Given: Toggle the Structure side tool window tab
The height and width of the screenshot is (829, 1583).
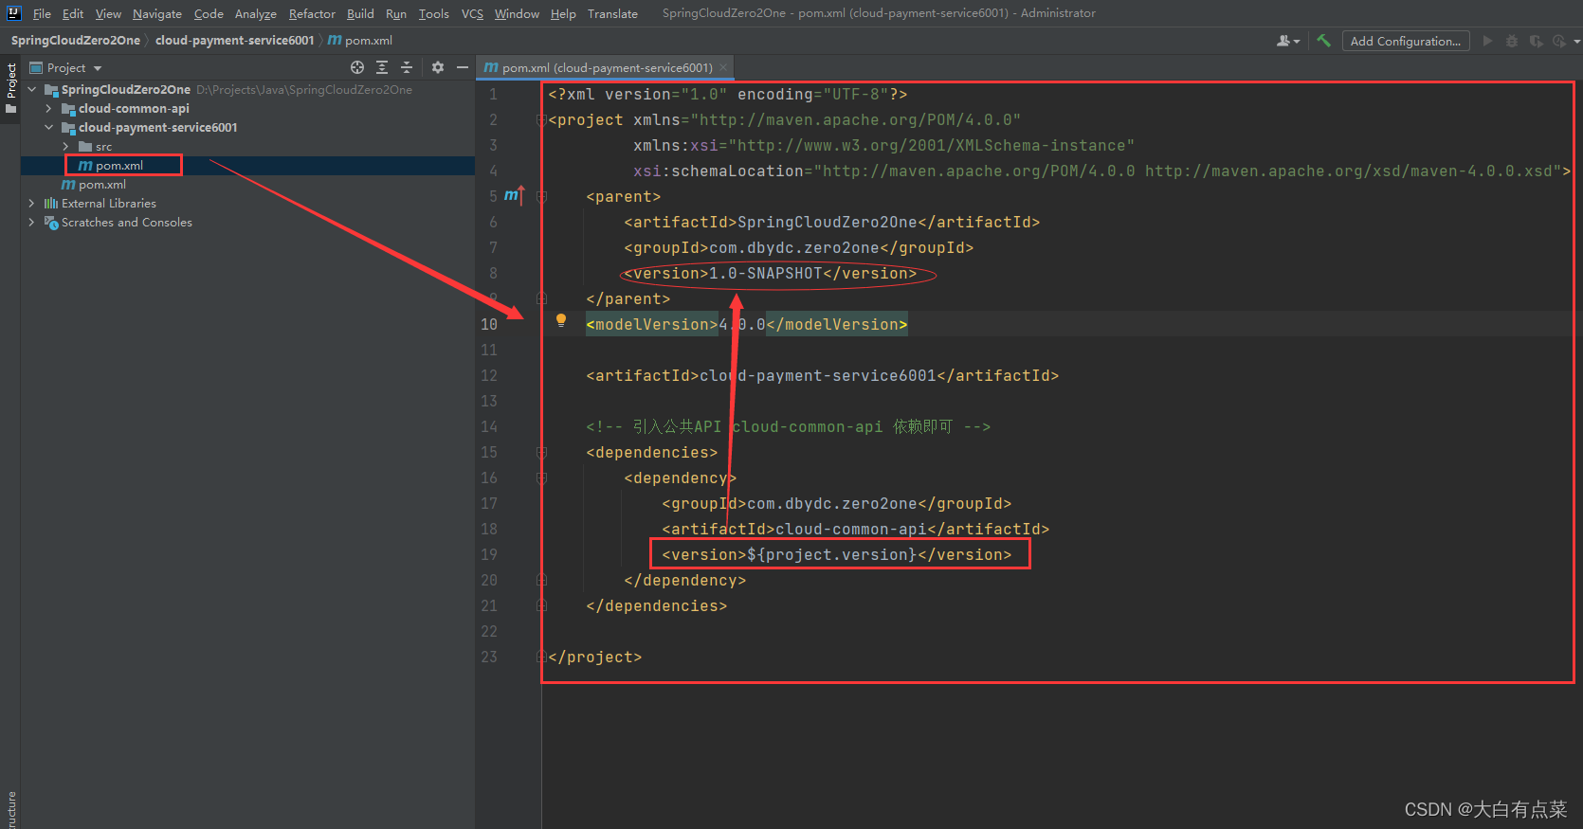Looking at the screenshot, I should [10, 809].
